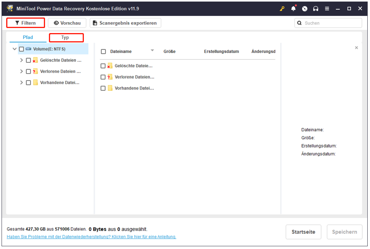Image resolution: width=370 pixels, height=249 pixels.
Task: Click the Speichern save button
Action: pyautogui.click(x=344, y=232)
